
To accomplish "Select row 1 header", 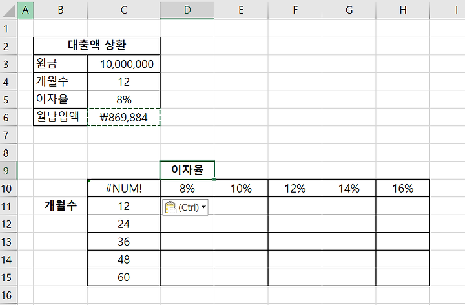I will (x=8, y=28).
